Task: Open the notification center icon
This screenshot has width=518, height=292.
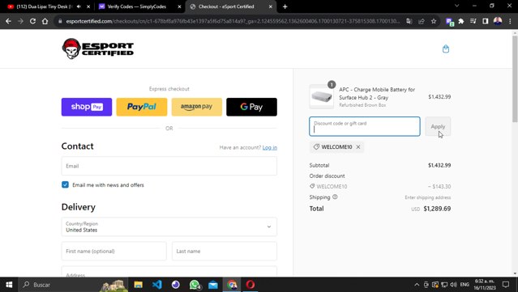Action: click(x=506, y=285)
